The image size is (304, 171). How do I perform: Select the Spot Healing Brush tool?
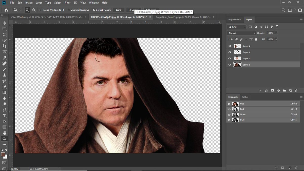point(4,63)
